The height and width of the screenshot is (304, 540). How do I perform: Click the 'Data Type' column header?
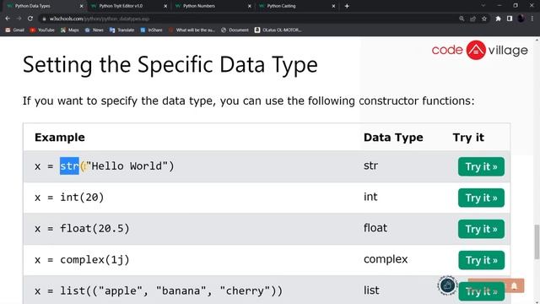393,137
